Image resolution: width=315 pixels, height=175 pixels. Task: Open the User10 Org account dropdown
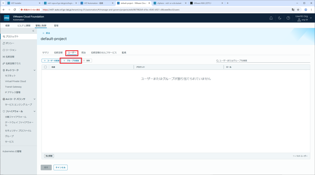click(x=303, y=18)
